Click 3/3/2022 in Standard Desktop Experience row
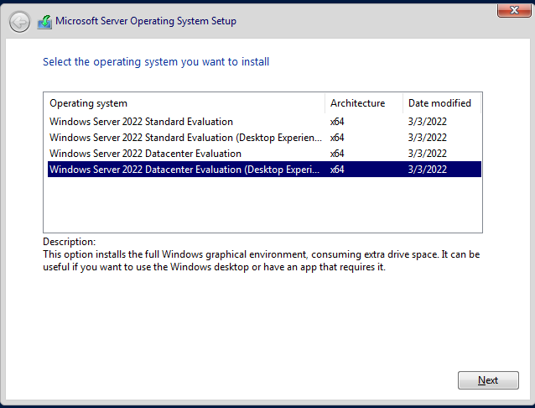Viewport: 535px width, 408px height. coord(428,138)
